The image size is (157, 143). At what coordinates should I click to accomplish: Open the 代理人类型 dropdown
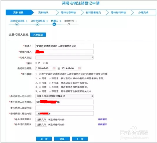coord(64,58)
